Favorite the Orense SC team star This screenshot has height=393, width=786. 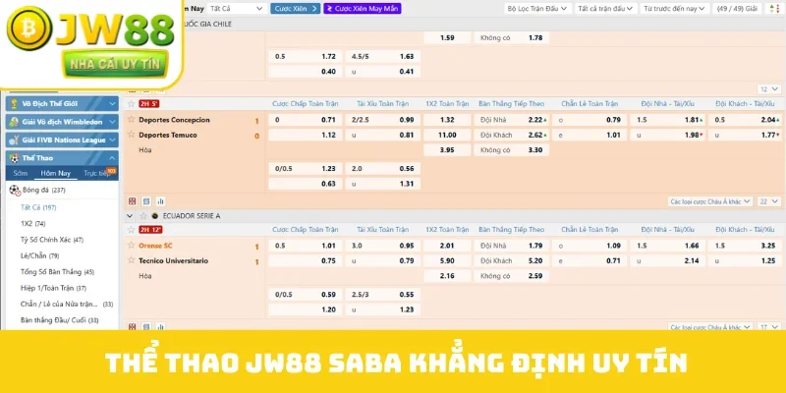tap(132, 245)
